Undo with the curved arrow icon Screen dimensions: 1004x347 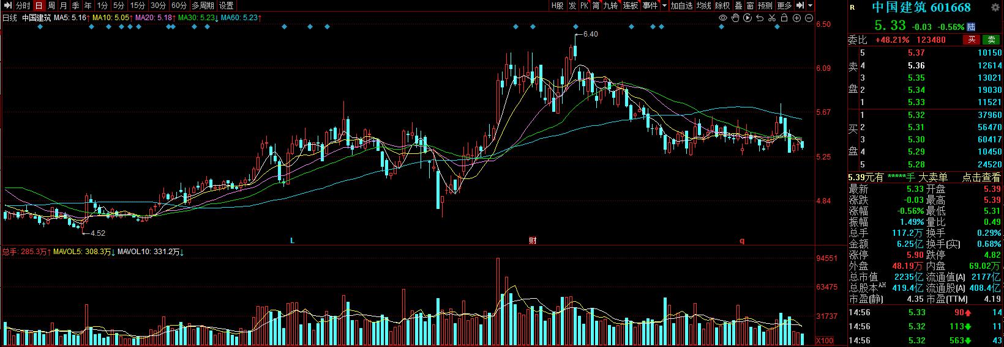(x=760, y=18)
